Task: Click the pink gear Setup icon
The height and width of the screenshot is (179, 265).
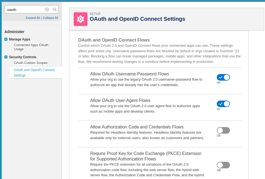Action: pyautogui.click(x=81, y=19)
